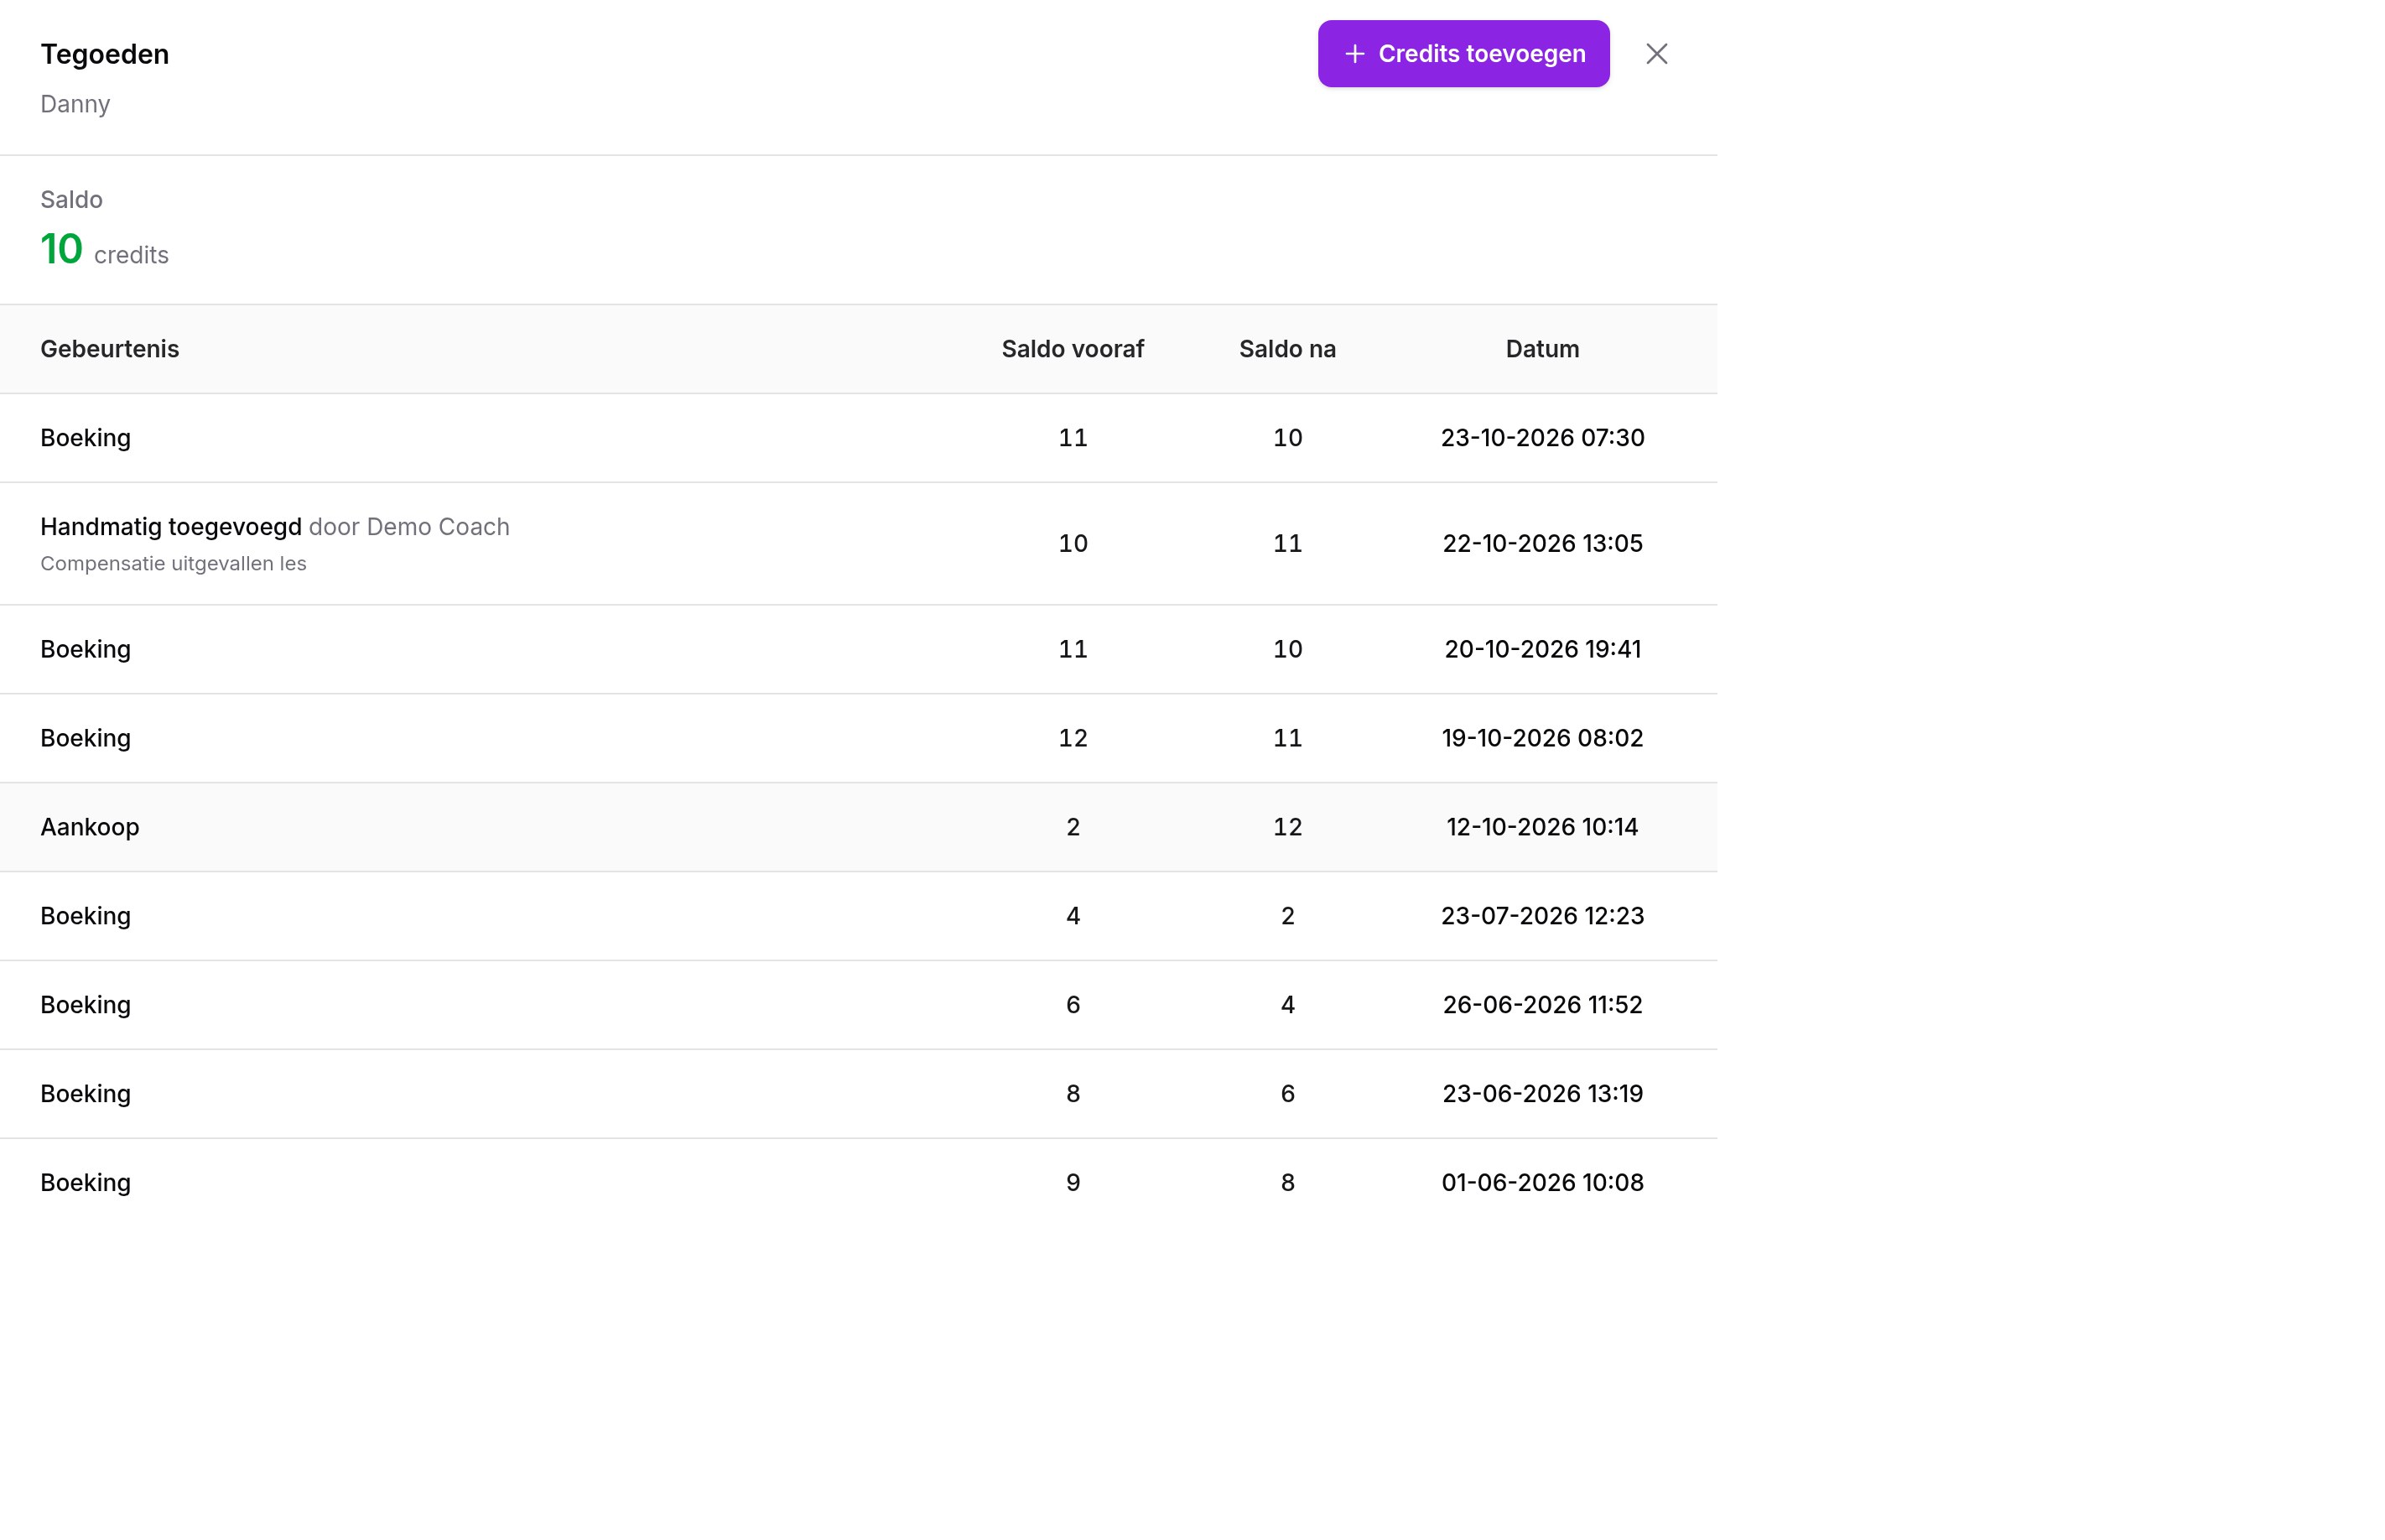Open the Boeking row dated 19-10-2026 08:02

[859, 738]
